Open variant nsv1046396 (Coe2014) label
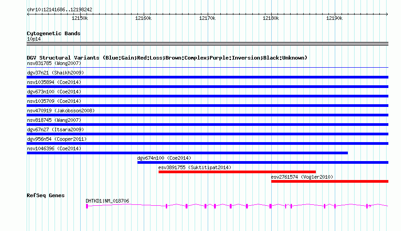Image resolution: width=401 pixels, height=231 pixels. [x=54, y=148]
